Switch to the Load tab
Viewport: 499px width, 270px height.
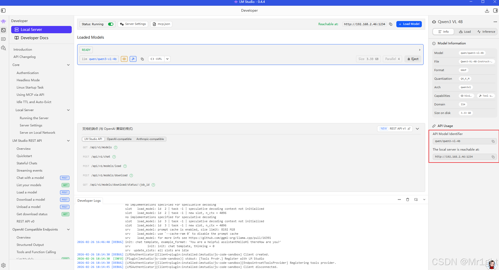465,32
